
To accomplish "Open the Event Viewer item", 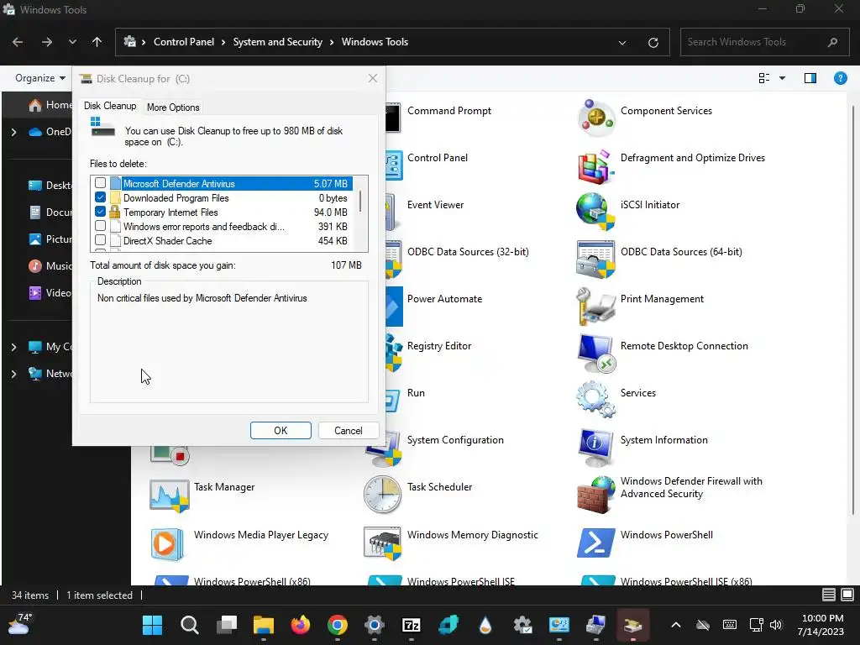I will [x=436, y=205].
